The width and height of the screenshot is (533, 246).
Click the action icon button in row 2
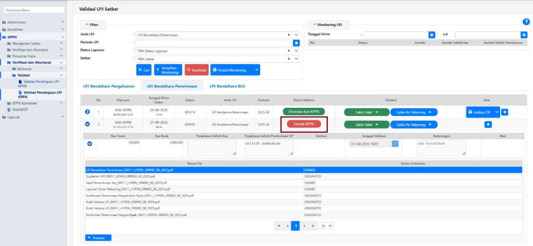488,124
